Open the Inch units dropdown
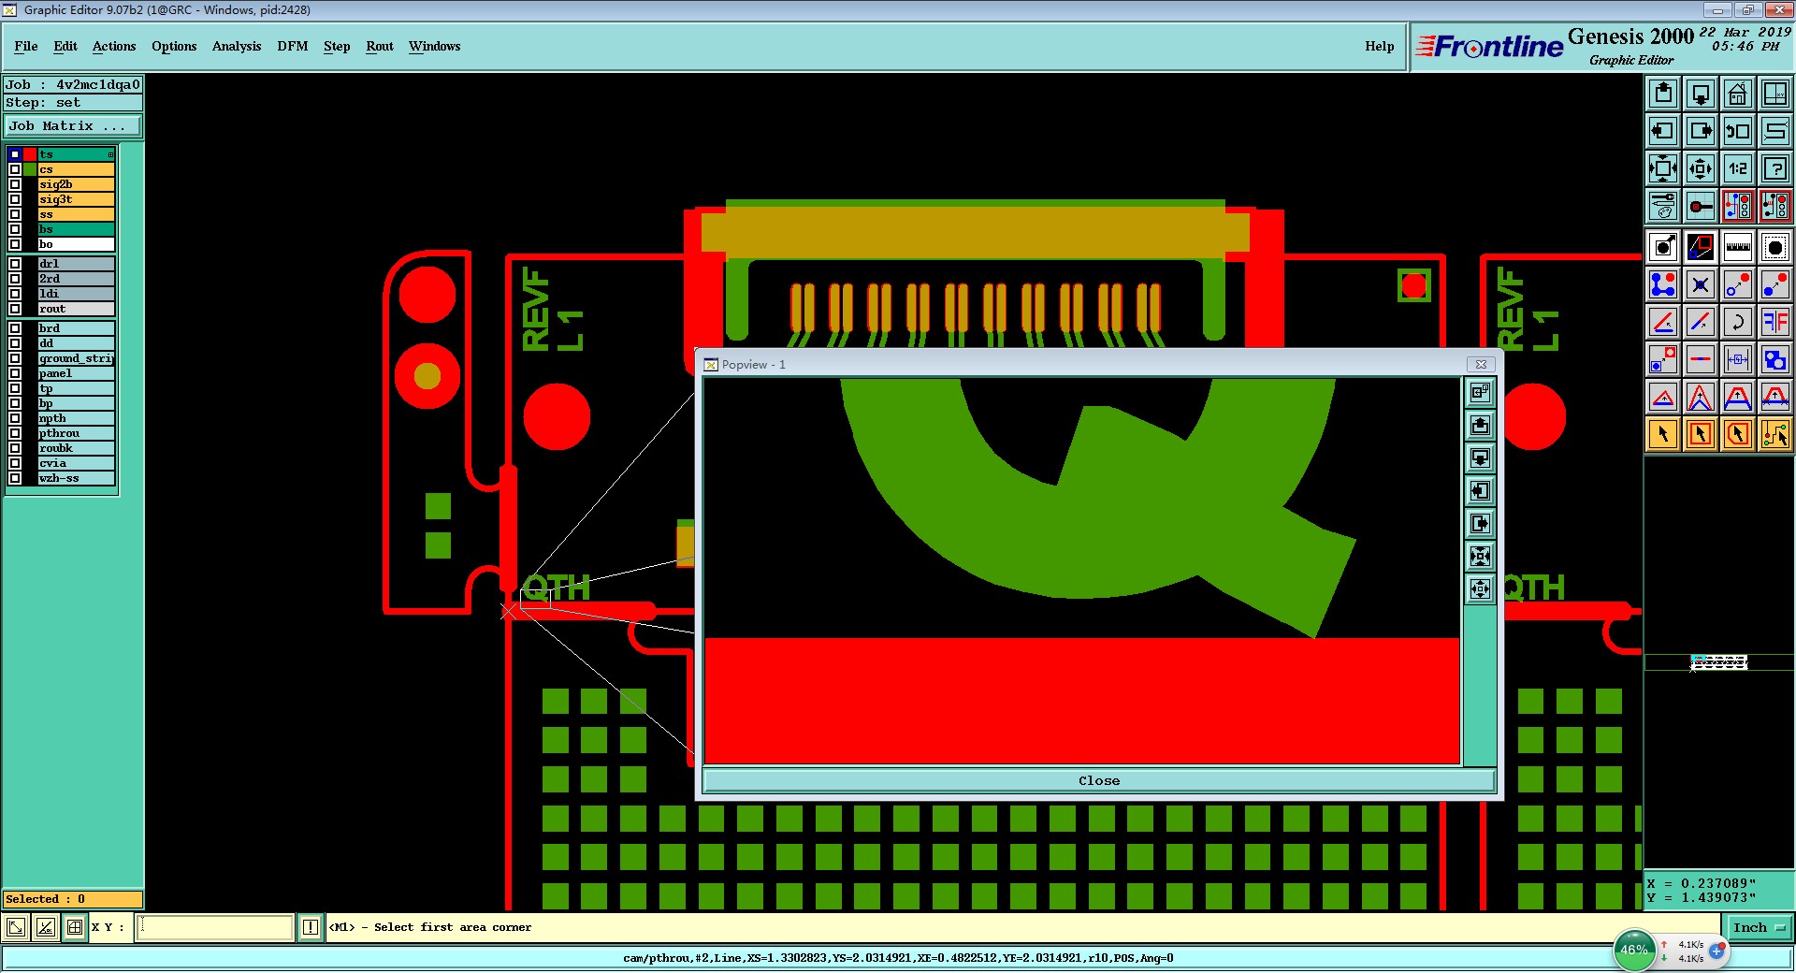Image resolution: width=1796 pixels, height=973 pixels. pos(1759,927)
